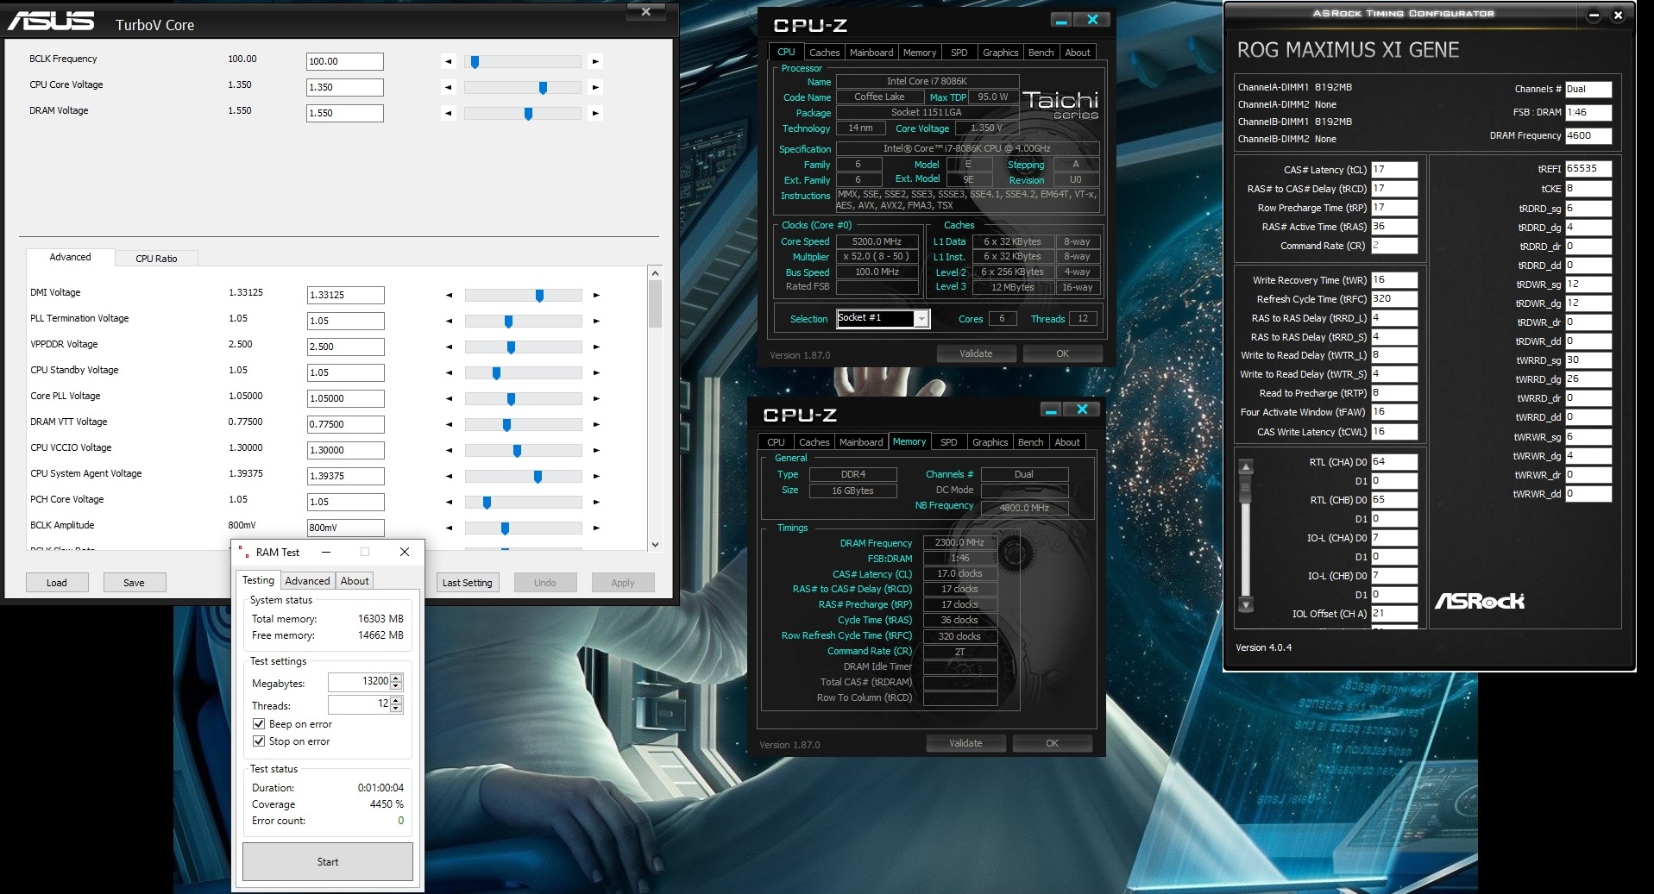Decrease CPU VCCIO Voltage with left arrow

click(449, 450)
